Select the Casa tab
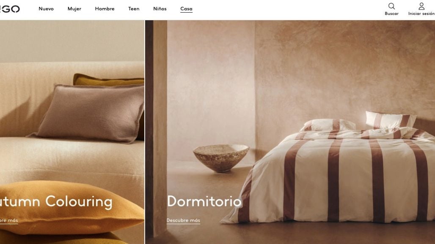The width and height of the screenshot is (435, 244). point(186,9)
